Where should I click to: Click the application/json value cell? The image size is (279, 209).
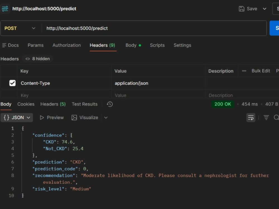(x=158, y=83)
